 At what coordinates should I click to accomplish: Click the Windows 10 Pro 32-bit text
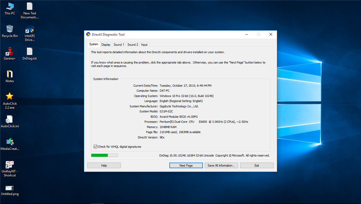click(187, 96)
